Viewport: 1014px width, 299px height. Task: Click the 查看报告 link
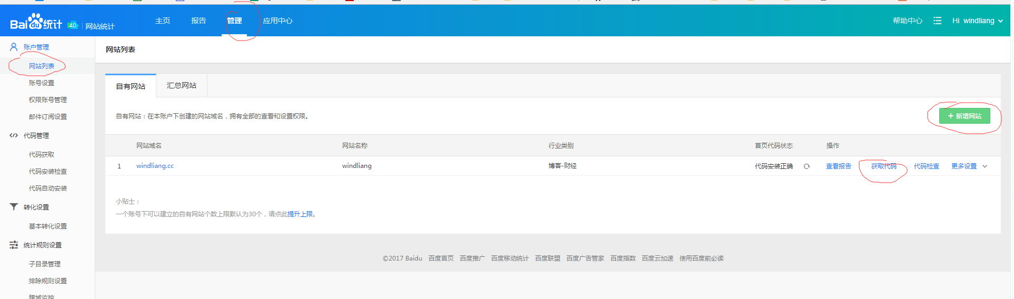[838, 166]
